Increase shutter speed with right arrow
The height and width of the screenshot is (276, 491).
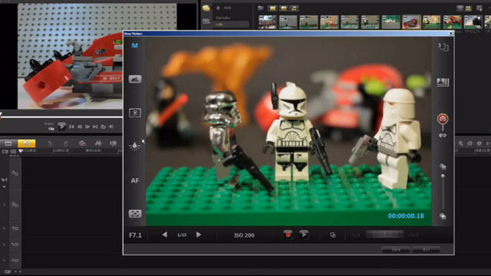199,235
